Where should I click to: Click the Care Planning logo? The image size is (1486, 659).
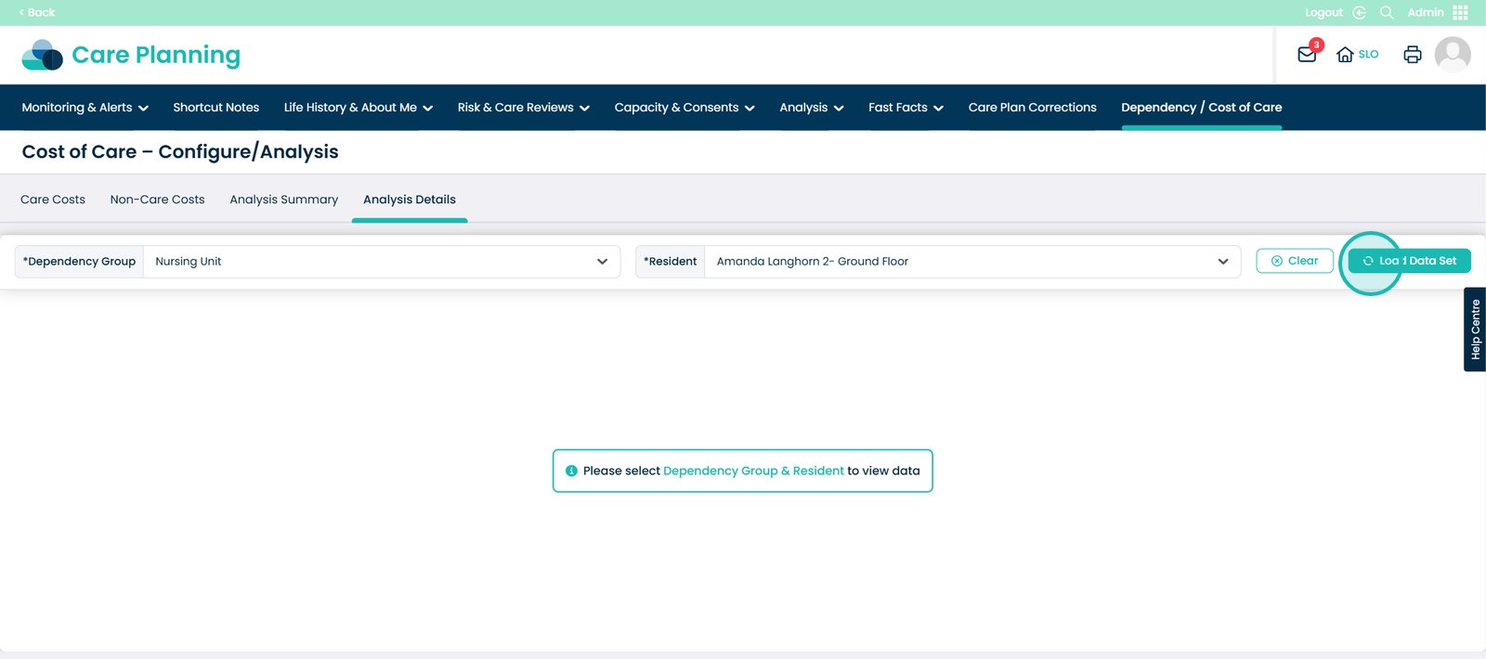[131, 56]
